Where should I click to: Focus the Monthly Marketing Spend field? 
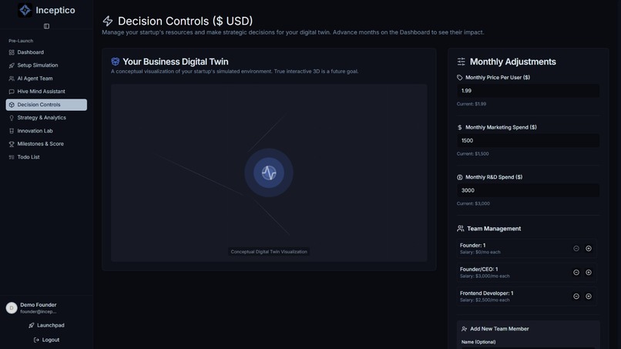pyautogui.click(x=528, y=141)
